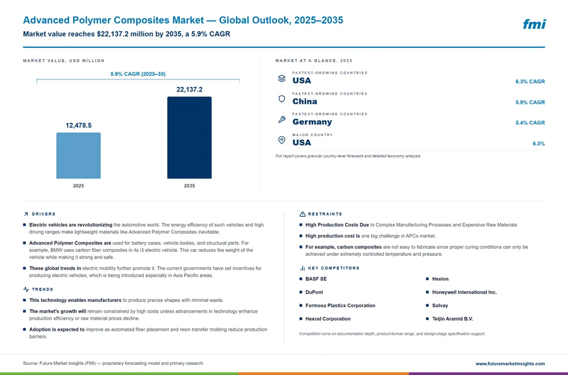Click the USA name in the first fastest-growing row
This screenshot has height=375, width=568.
pos(302,80)
